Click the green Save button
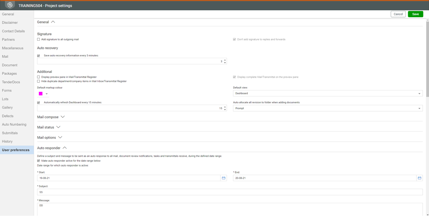429x216 pixels. (416, 14)
